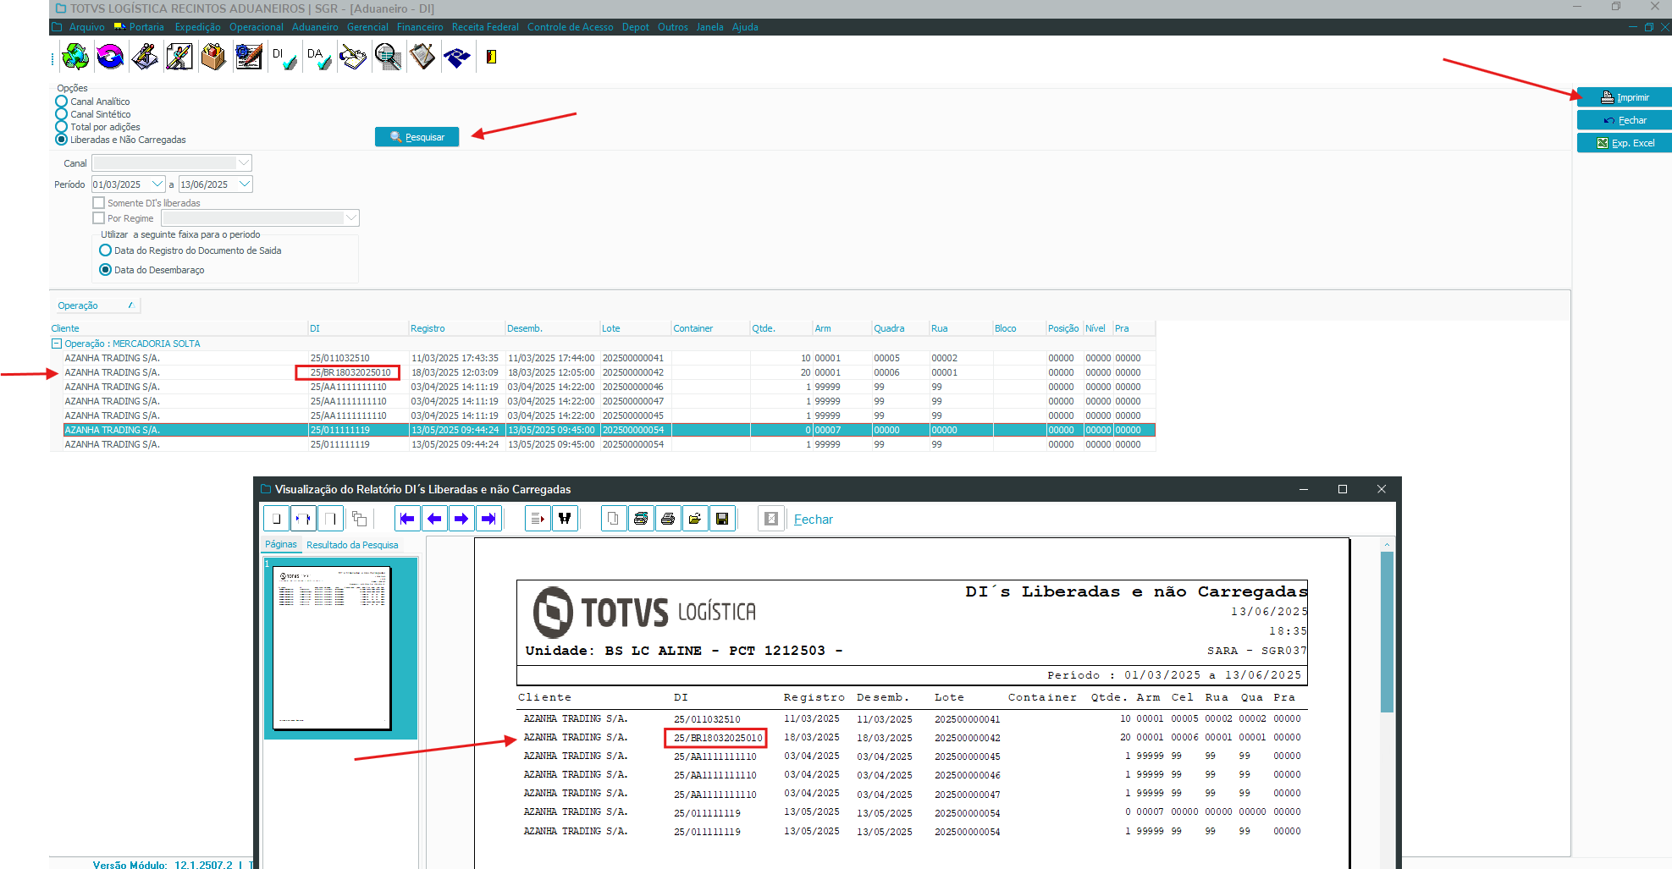Open the end date picker 13/06/2025
Viewport: 1672px width, 869px height.
[245, 184]
